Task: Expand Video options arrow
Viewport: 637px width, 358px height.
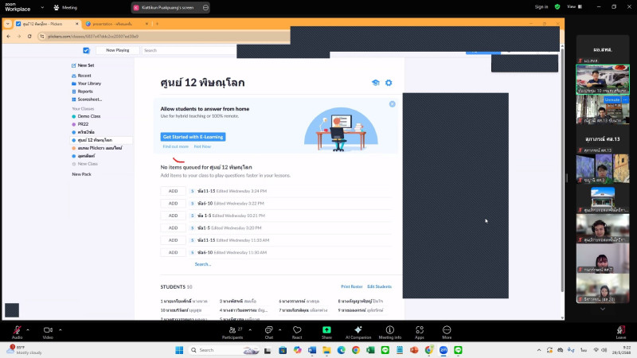Action: (61, 329)
